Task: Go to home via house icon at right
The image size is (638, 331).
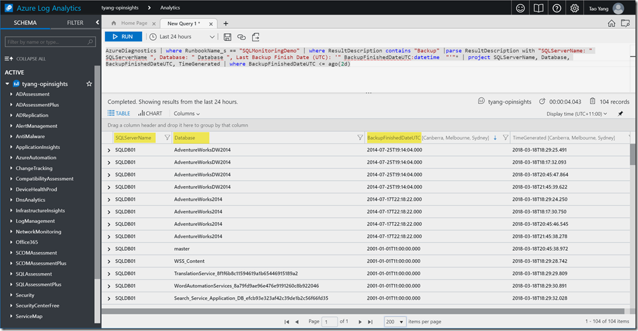Action: 611,23
